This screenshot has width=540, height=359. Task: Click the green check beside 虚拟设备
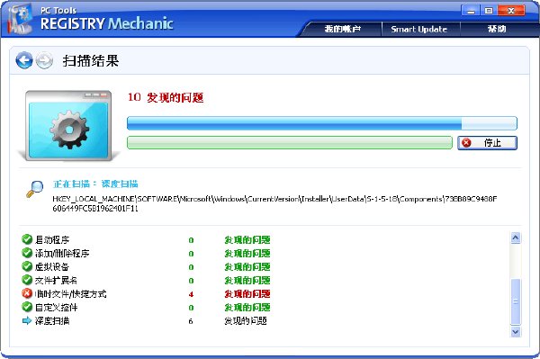coord(26,266)
